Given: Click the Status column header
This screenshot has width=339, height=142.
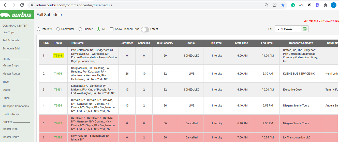Looking at the screenshot, I should [x=190, y=43].
